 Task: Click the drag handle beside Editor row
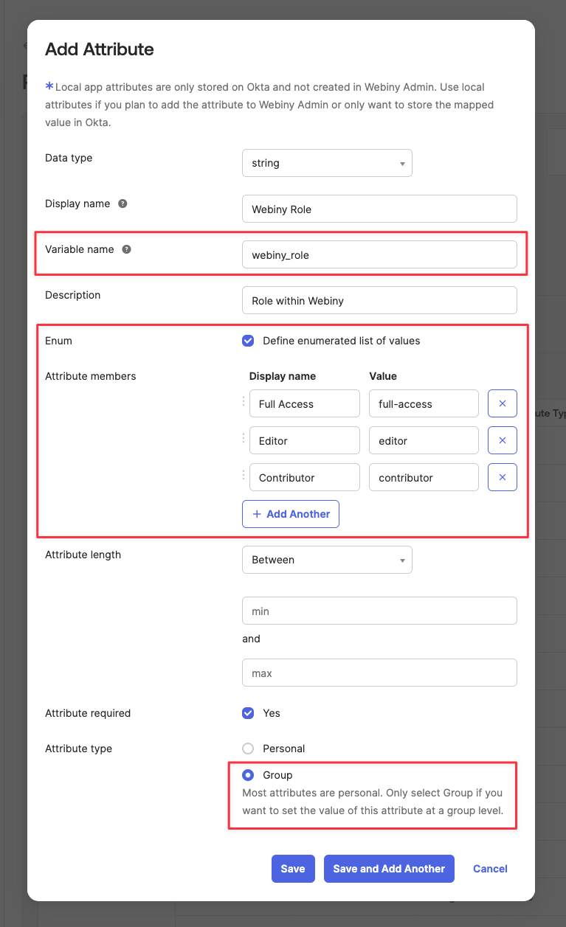[x=244, y=439]
